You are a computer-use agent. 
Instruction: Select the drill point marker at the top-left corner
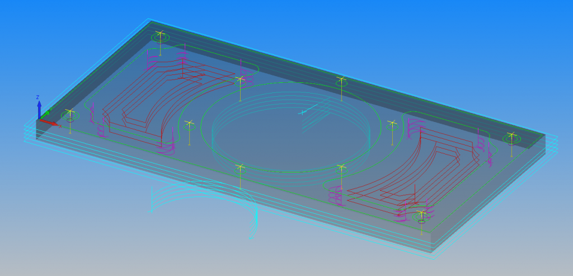tap(160, 35)
